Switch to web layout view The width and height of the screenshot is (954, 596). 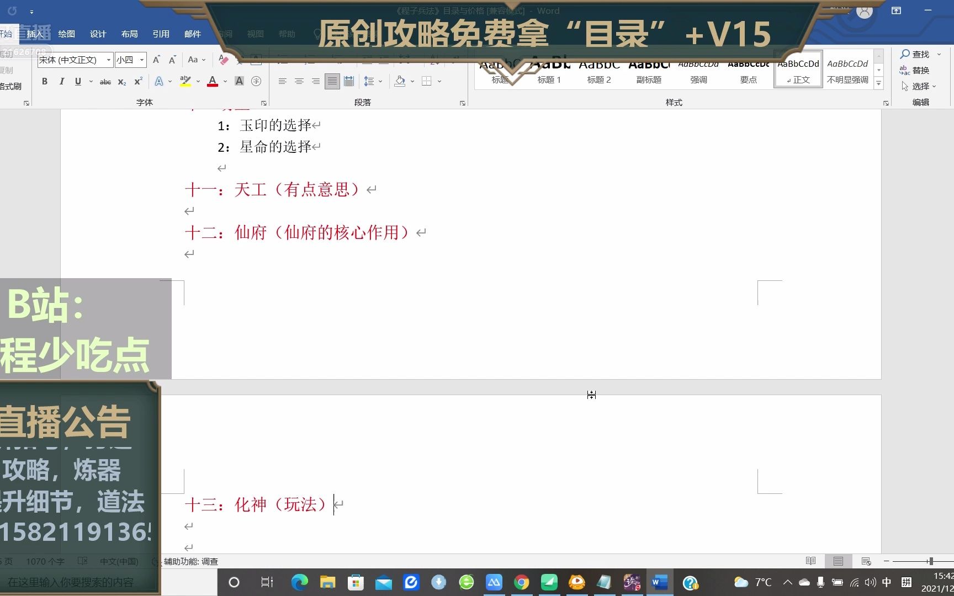click(x=866, y=561)
